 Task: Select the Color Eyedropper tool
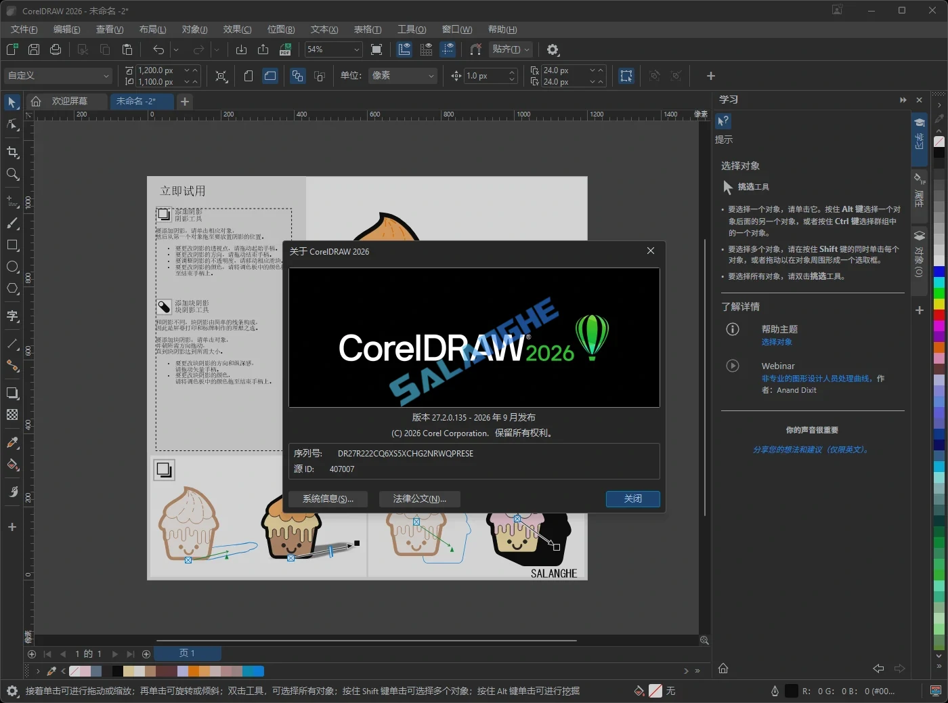(x=12, y=443)
